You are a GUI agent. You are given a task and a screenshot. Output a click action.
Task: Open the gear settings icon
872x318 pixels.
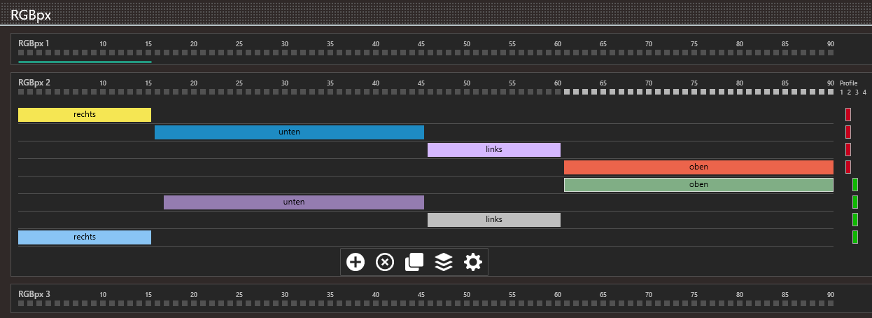pyautogui.click(x=473, y=262)
